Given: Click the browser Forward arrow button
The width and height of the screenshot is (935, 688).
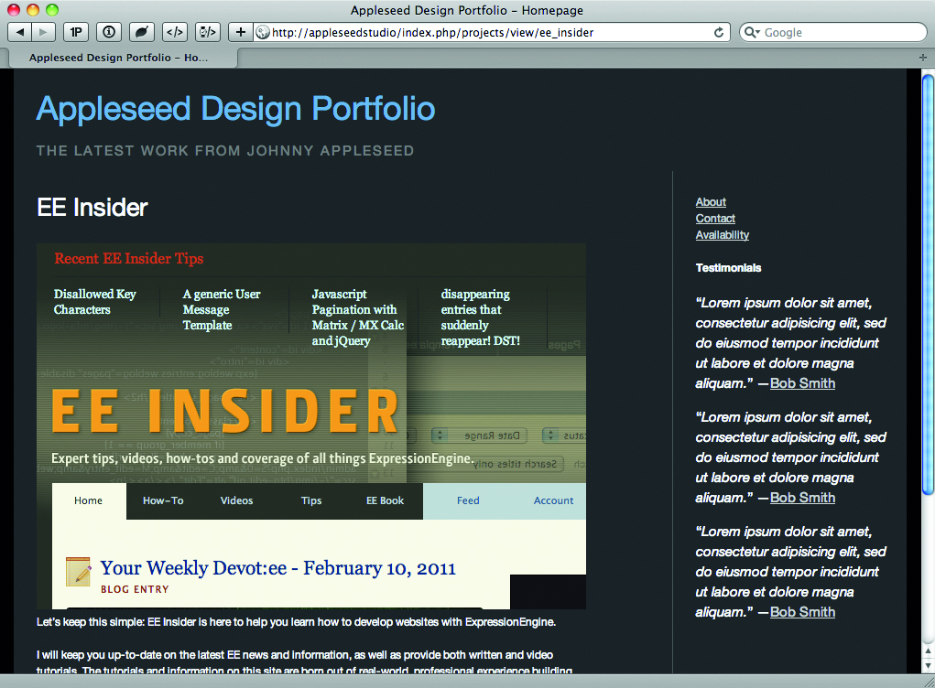Looking at the screenshot, I should coord(43,32).
